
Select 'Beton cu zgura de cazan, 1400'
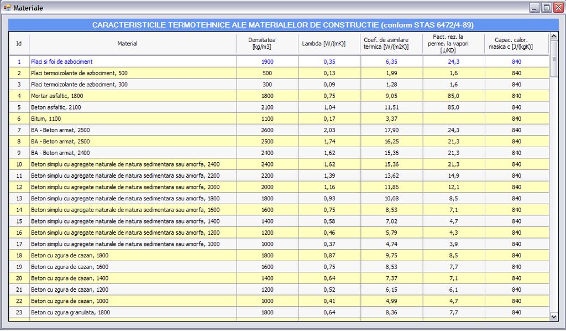[279, 278]
